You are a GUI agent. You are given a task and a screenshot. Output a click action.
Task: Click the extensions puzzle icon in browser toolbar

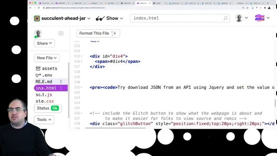[x=265, y=8]
